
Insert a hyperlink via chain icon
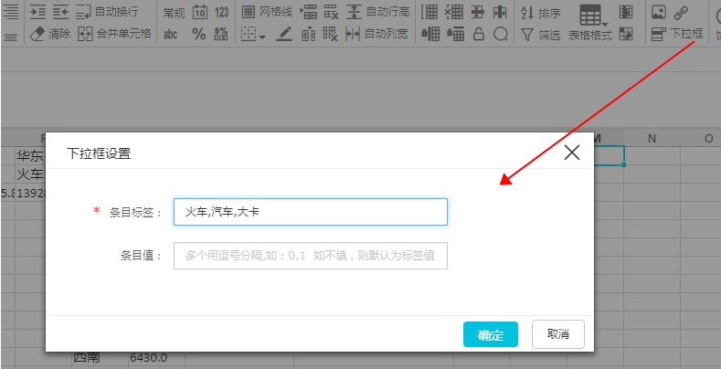681,13
